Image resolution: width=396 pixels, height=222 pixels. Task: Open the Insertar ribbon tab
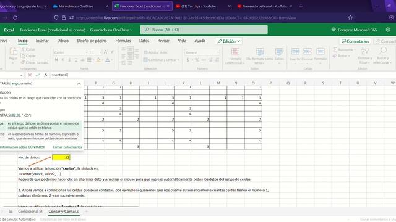tap(42, 41)
